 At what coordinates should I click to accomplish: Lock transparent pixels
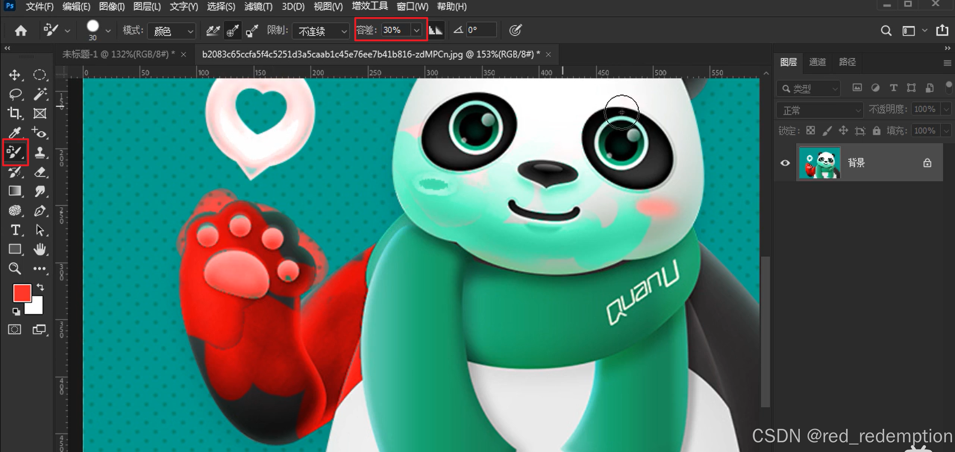(810, 131)
